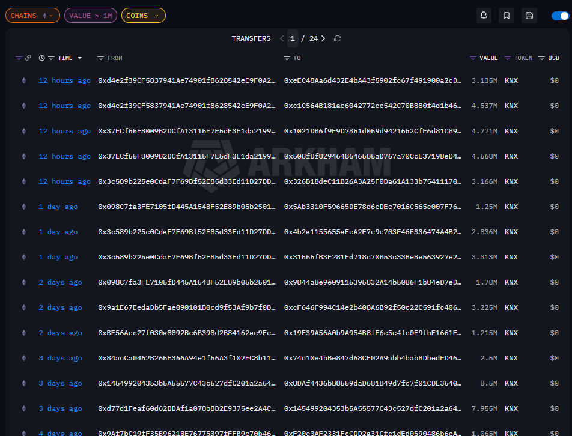This screenshot has width=572, height=436.
Task: Open recipient 0x31556fB3F281Ed718c70B53c33B...
Action: pyautogui.click(x=373, y=257)
